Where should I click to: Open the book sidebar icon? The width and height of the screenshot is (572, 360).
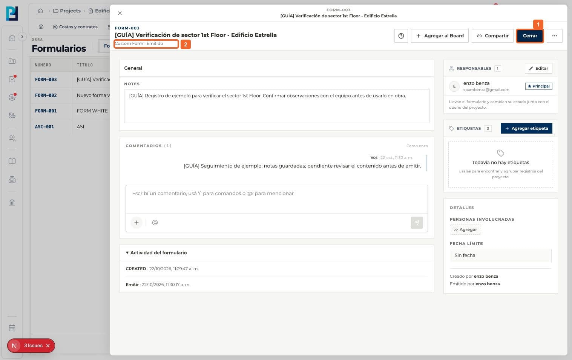(12, 162)
